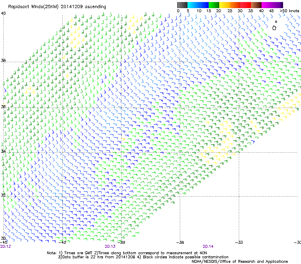Click the purple '20:12' time stamp
Viewport: 301px width, 264px height.
click(x=6, y=247)
